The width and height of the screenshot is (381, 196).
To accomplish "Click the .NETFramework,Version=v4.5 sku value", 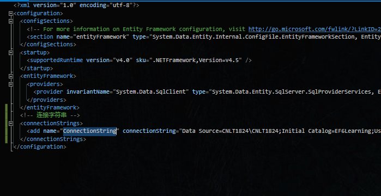I will tap(197, 60).
